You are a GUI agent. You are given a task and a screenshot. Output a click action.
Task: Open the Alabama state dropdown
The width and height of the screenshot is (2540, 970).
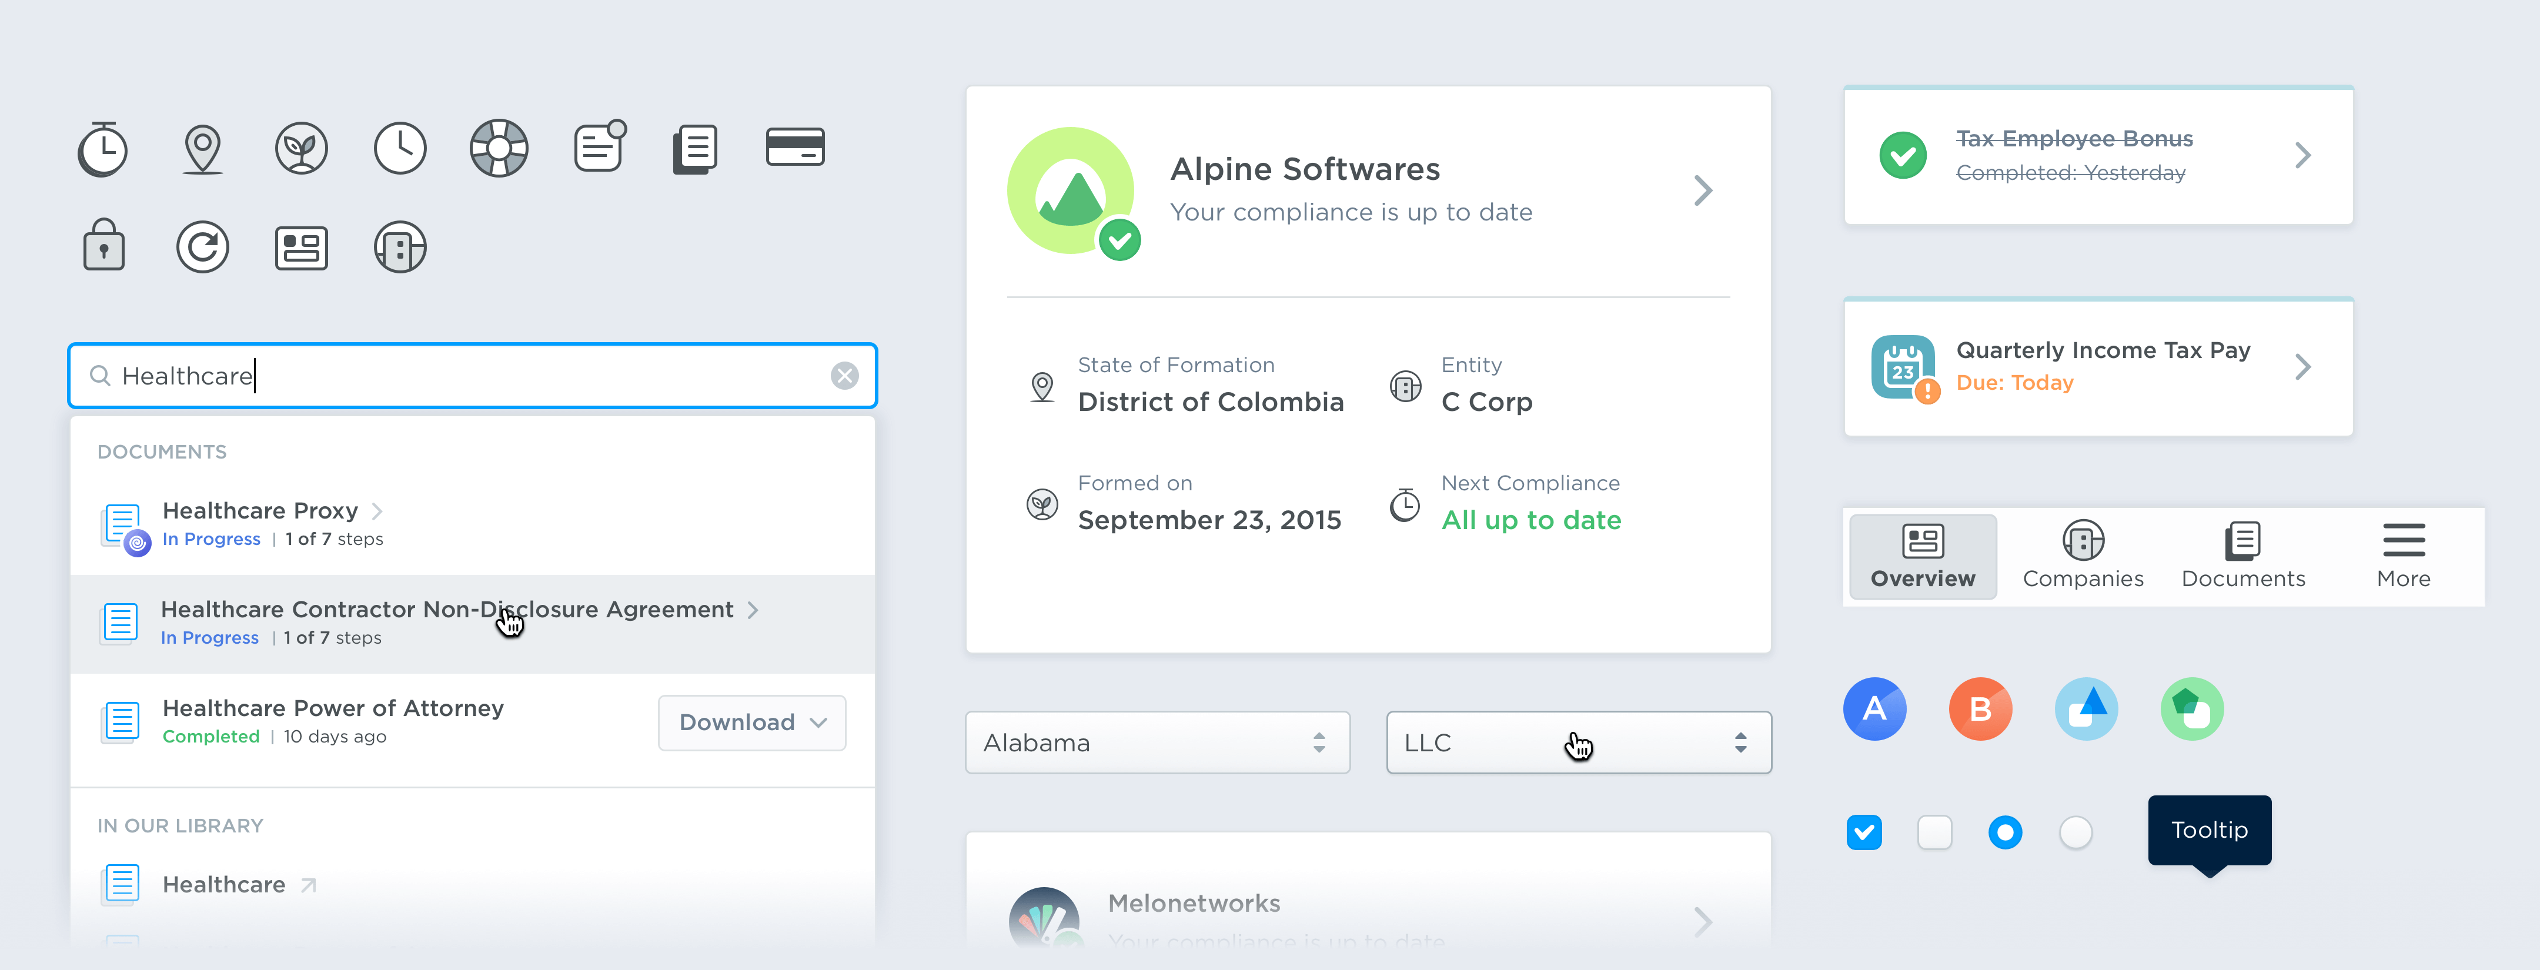tap(1157, 742)
